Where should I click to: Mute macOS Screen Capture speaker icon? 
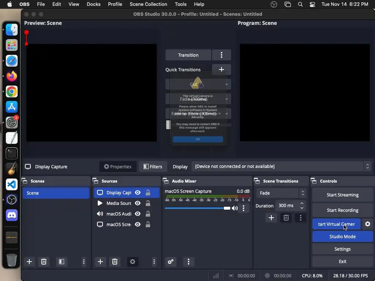point(235,208)
